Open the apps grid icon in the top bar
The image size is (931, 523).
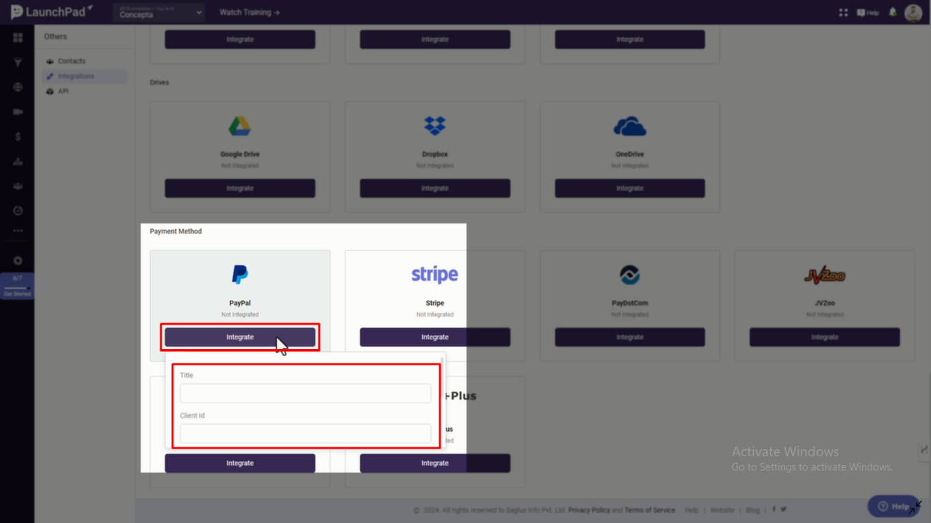coord(843,12)
